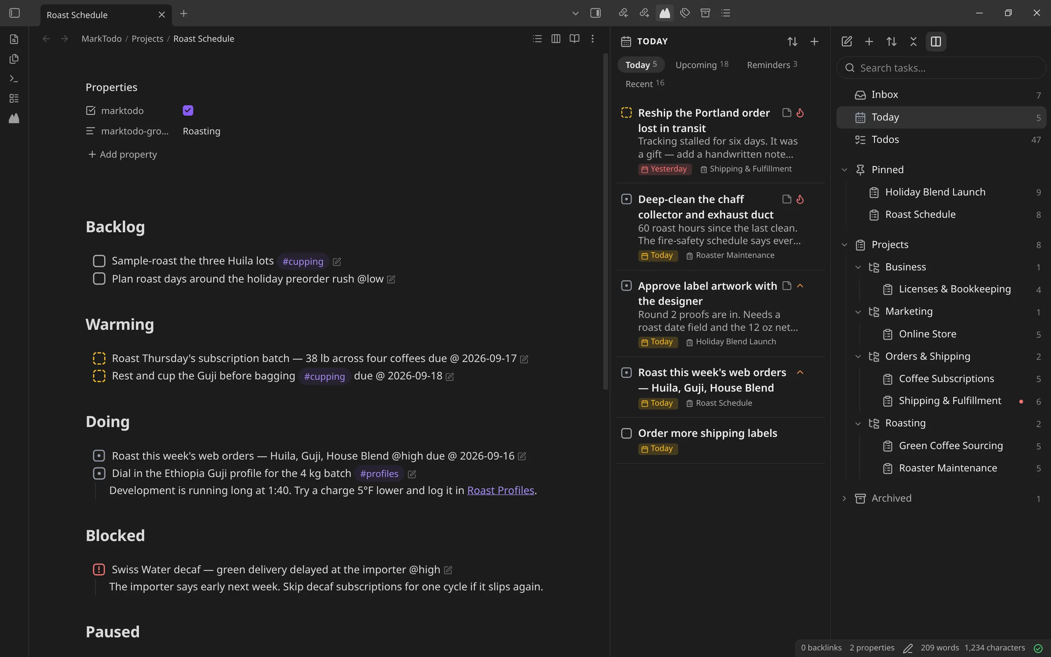Toggle the left sidebar panel icon
This screenshot has height=657, width=1051.
click(x=14, y=13)
